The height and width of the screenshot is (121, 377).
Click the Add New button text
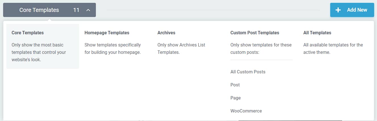click(x=357, y=10)
